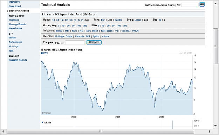Set chart range to 6m

pos(71,20)
